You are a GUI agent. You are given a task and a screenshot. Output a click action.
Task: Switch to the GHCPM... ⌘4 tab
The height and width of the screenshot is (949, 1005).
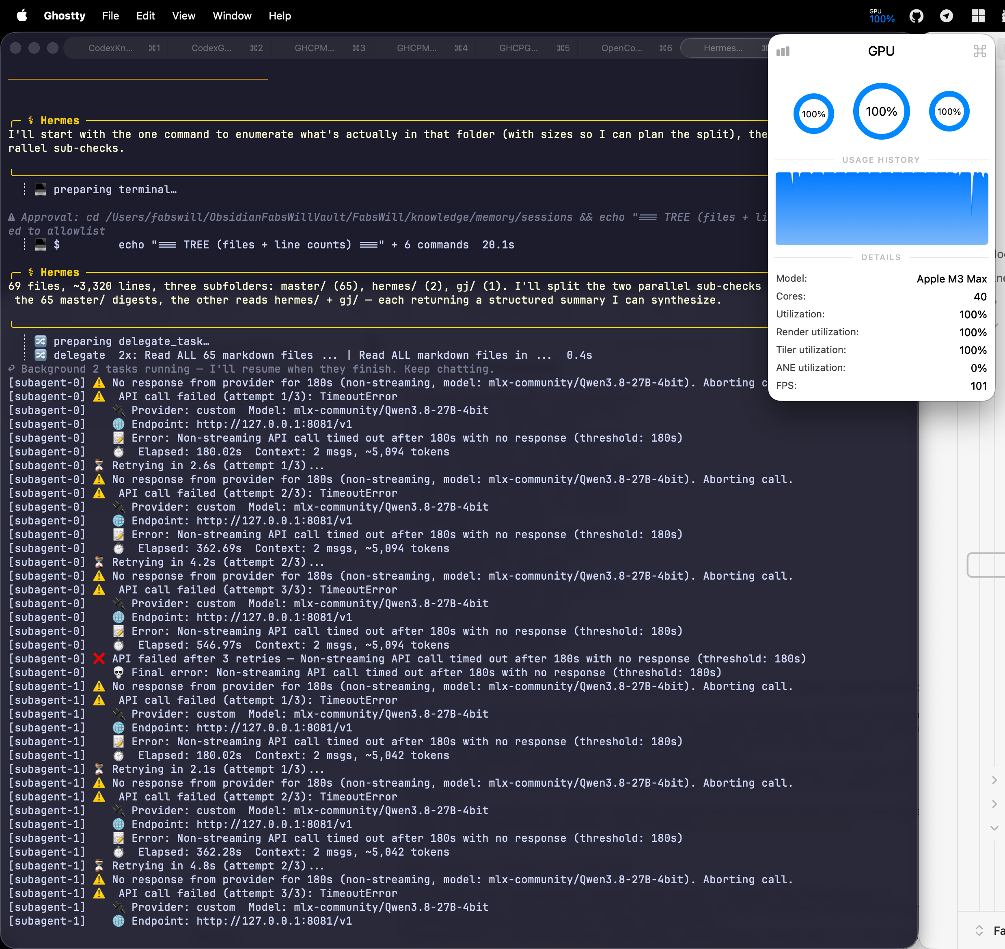click(x=423, y=48)
